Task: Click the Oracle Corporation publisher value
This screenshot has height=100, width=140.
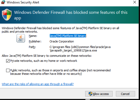Action: pos(62,41)
